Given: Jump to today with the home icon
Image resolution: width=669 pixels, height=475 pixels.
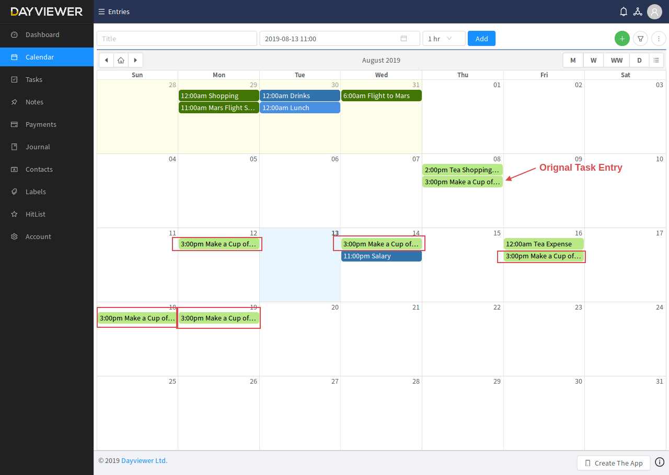Looking at the screenshot, I should tap(121, 60).
